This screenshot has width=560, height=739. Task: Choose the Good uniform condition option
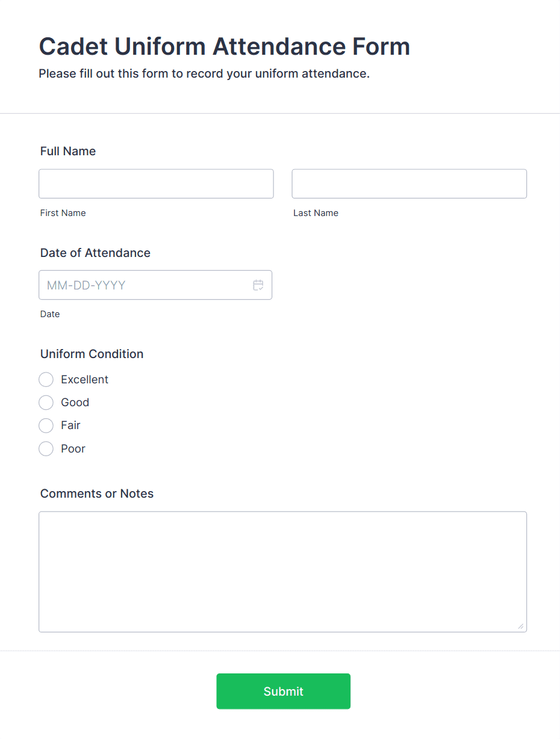click(x=46, y=403)
